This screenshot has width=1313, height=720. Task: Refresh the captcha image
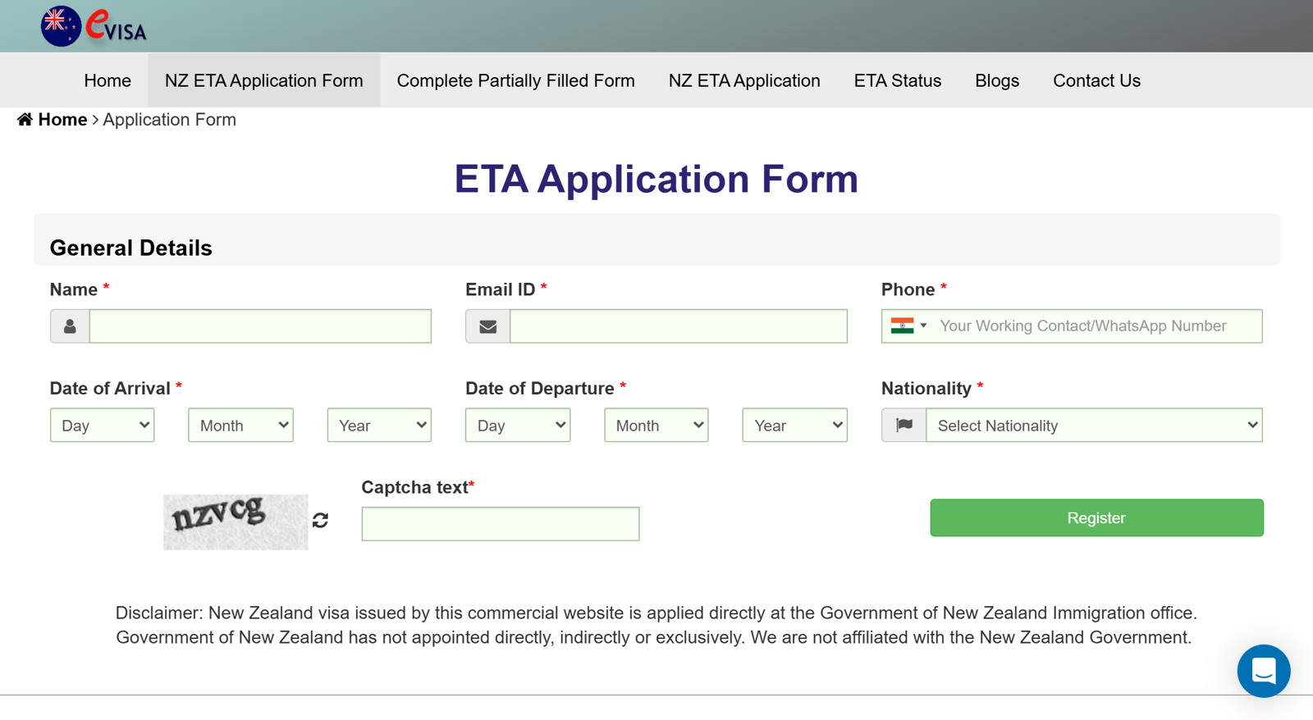(320, 520)
